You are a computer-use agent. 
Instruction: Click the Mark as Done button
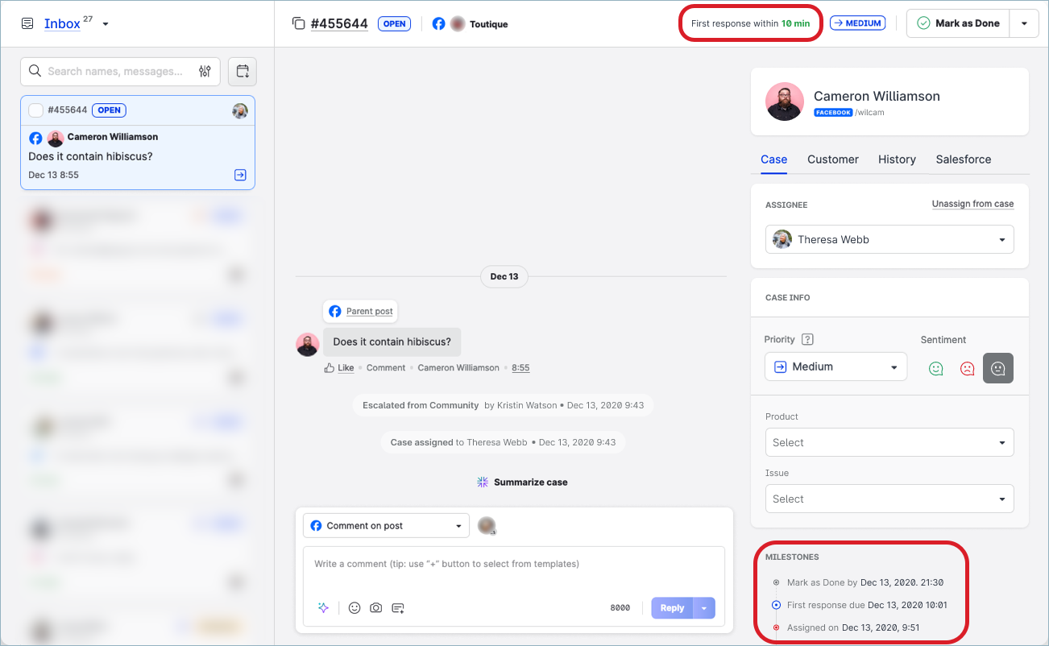click(x=958, y=23)
